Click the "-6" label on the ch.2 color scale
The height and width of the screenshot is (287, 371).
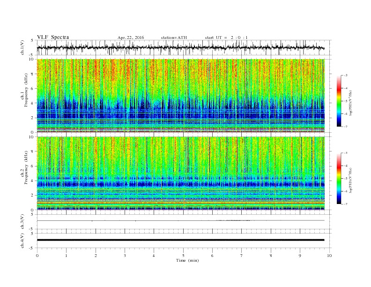click(346, 191)
